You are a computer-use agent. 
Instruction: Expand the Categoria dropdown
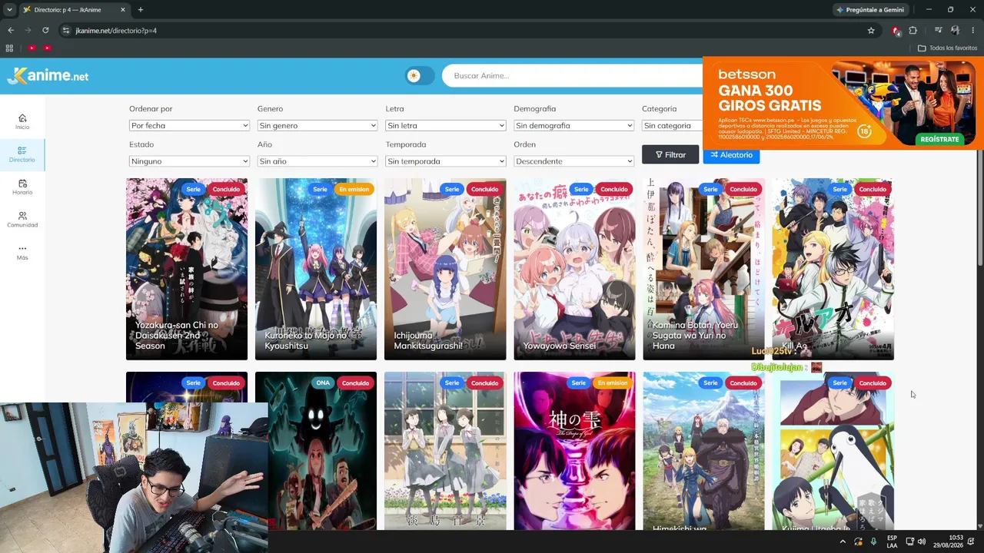pos(672,125)
